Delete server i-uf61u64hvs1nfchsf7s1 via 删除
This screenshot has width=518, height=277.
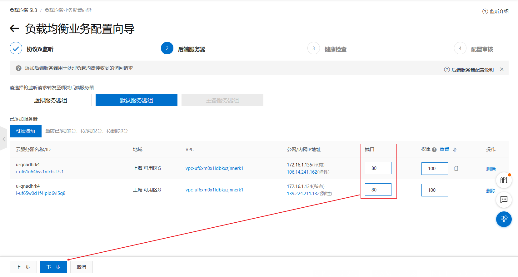tap(491, 169)
